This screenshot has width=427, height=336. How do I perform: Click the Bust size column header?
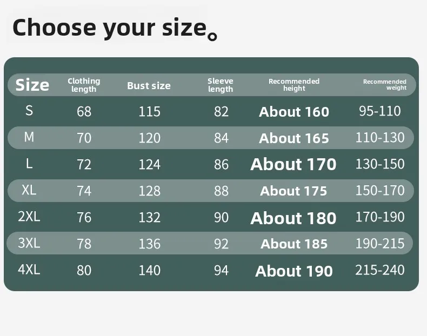coord(149,86)
